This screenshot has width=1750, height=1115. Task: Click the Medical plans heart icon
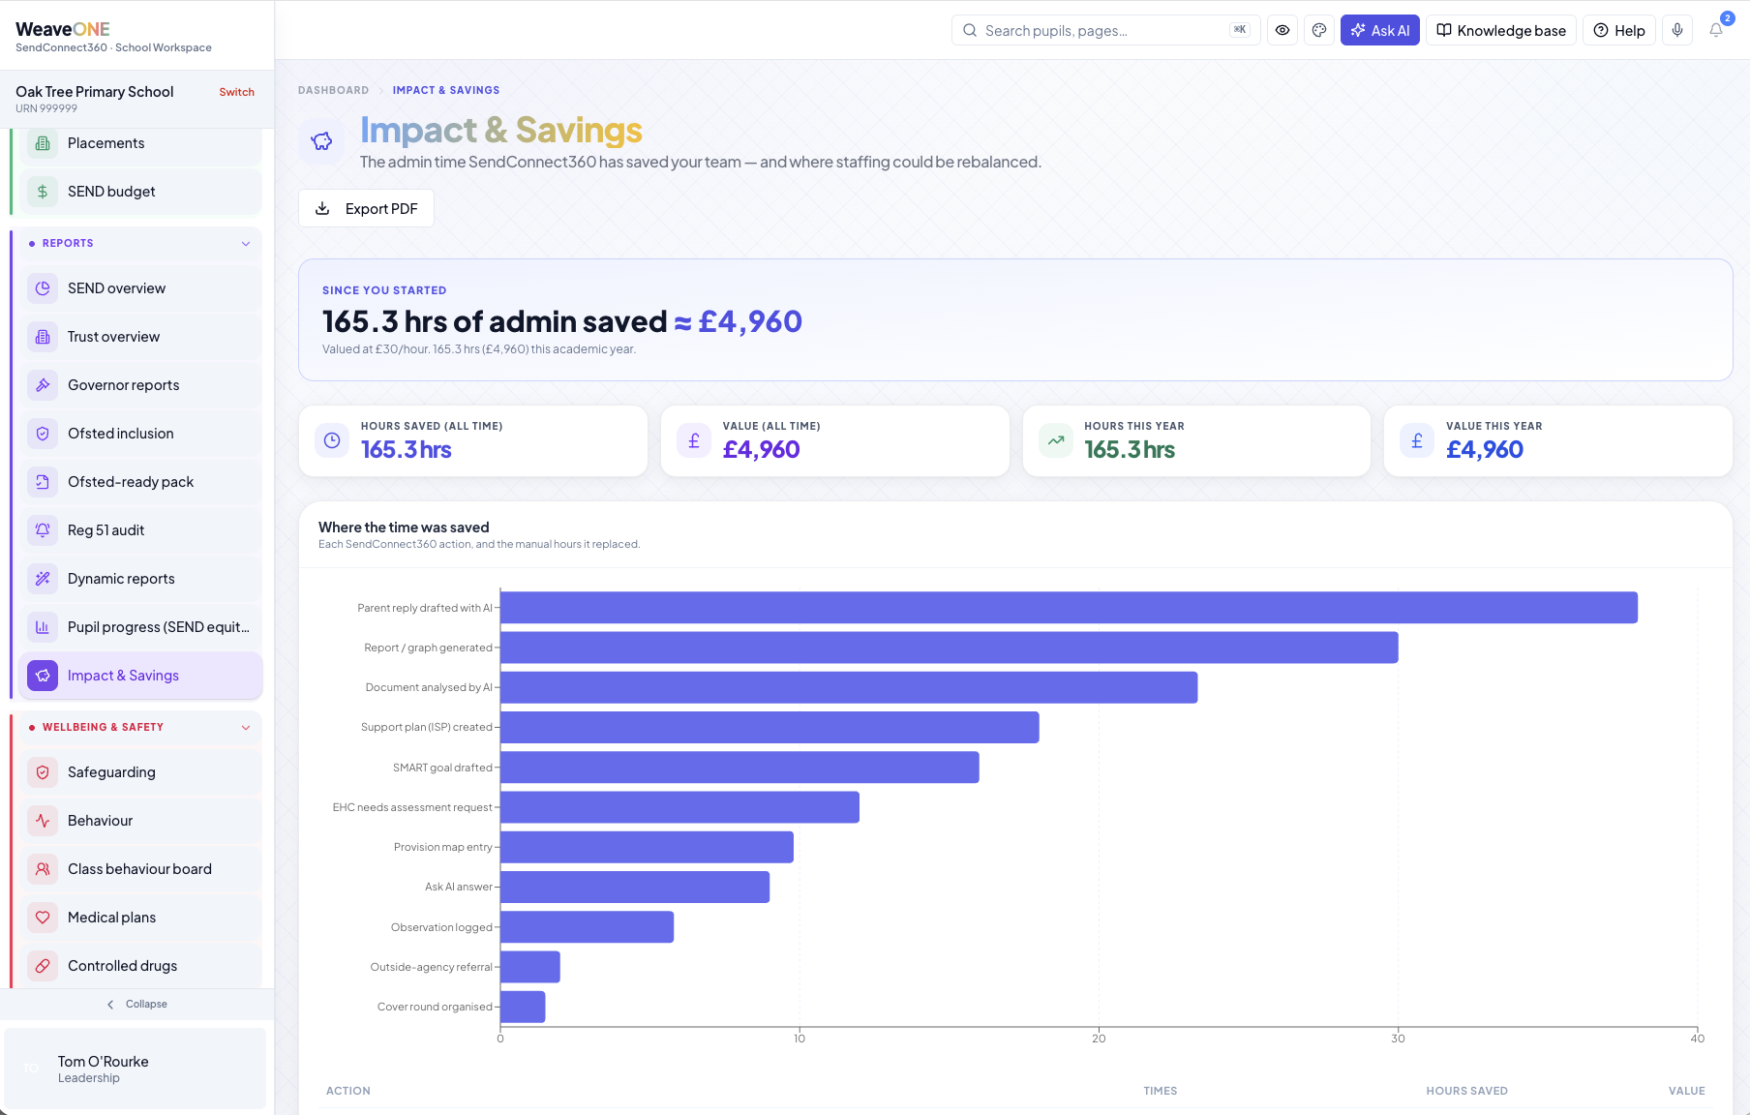coord(43,918)
